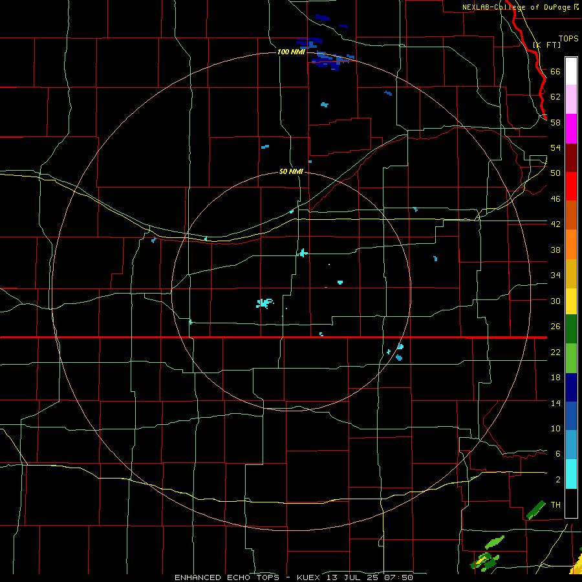Click the cyan legend color segment
Image resolution: width=582 pixels, height=582 pixels.
pos(571,474)
